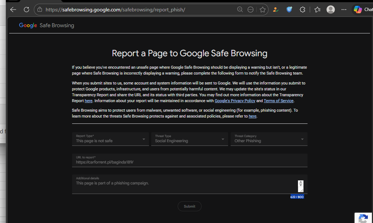Image resolution: width=373 pixels, height=223 pixels.
Task: Click the Additional details text area
Action: coord(189,184)
